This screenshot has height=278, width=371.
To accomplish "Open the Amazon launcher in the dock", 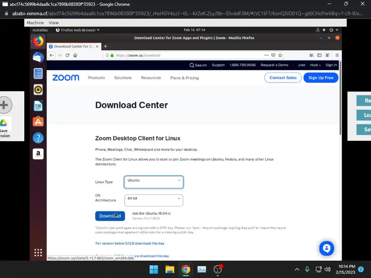I will [38, 154].
